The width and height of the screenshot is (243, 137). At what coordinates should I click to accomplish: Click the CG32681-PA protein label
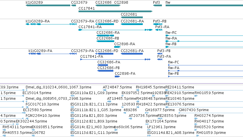pyautogui.click(x=132, y=51)
